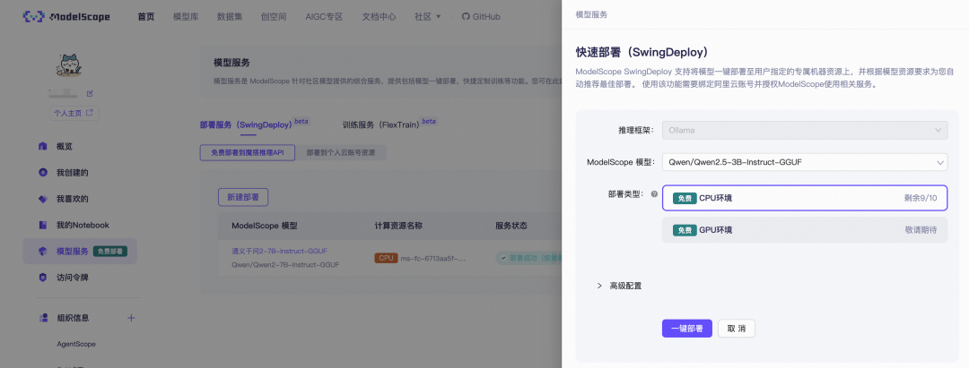This screenshot has height=368, width=969.
Task: Open 创空间 in top navigation
Action: [274, 17]
